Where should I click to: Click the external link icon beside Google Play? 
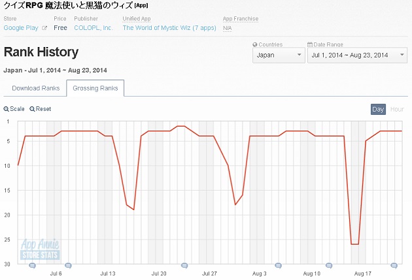[44, 28]
